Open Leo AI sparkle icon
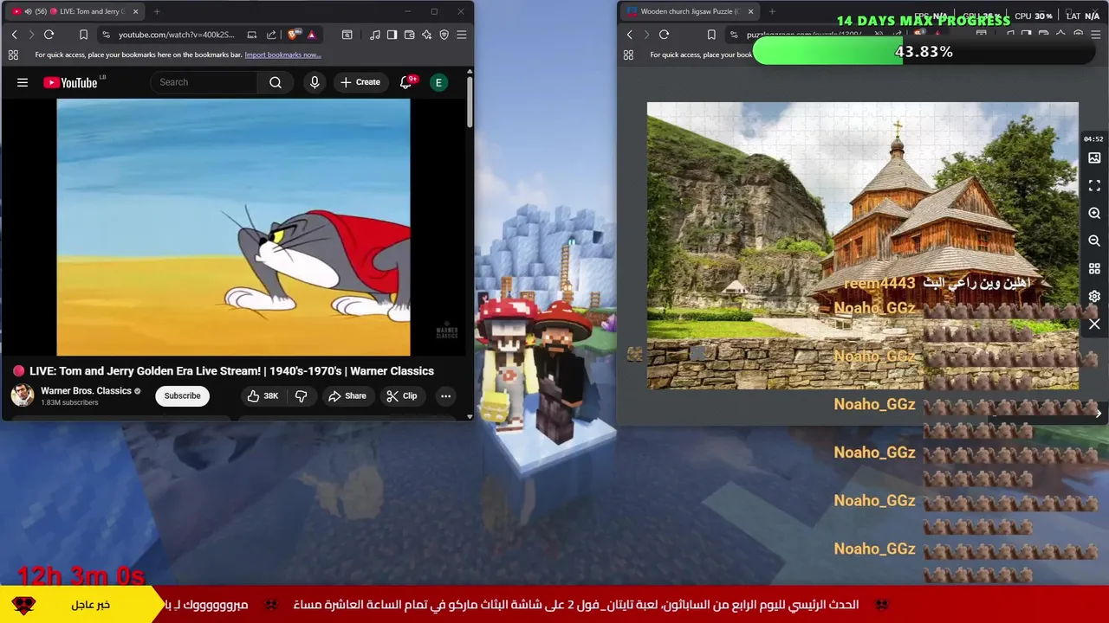 [427, 35]
